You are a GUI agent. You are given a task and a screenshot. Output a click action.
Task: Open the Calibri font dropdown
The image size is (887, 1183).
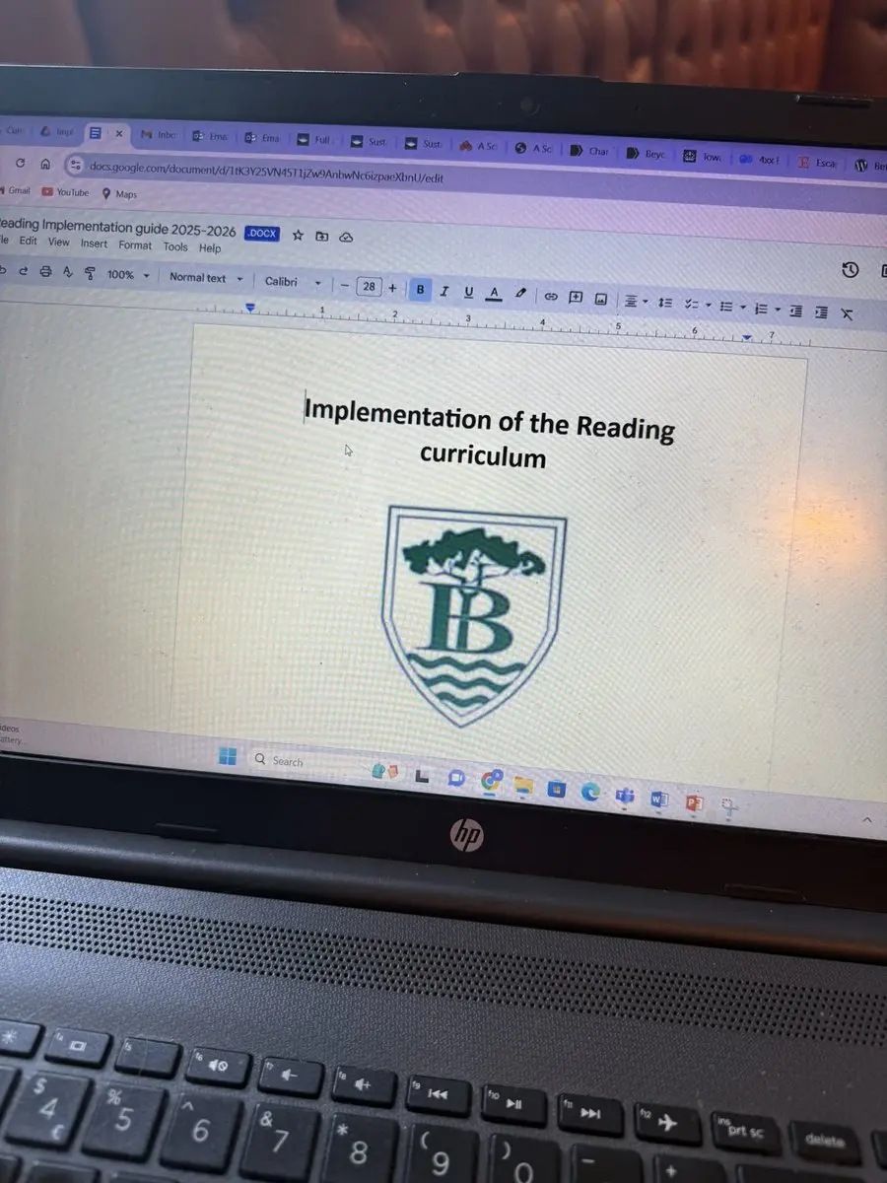click(294, 282)
